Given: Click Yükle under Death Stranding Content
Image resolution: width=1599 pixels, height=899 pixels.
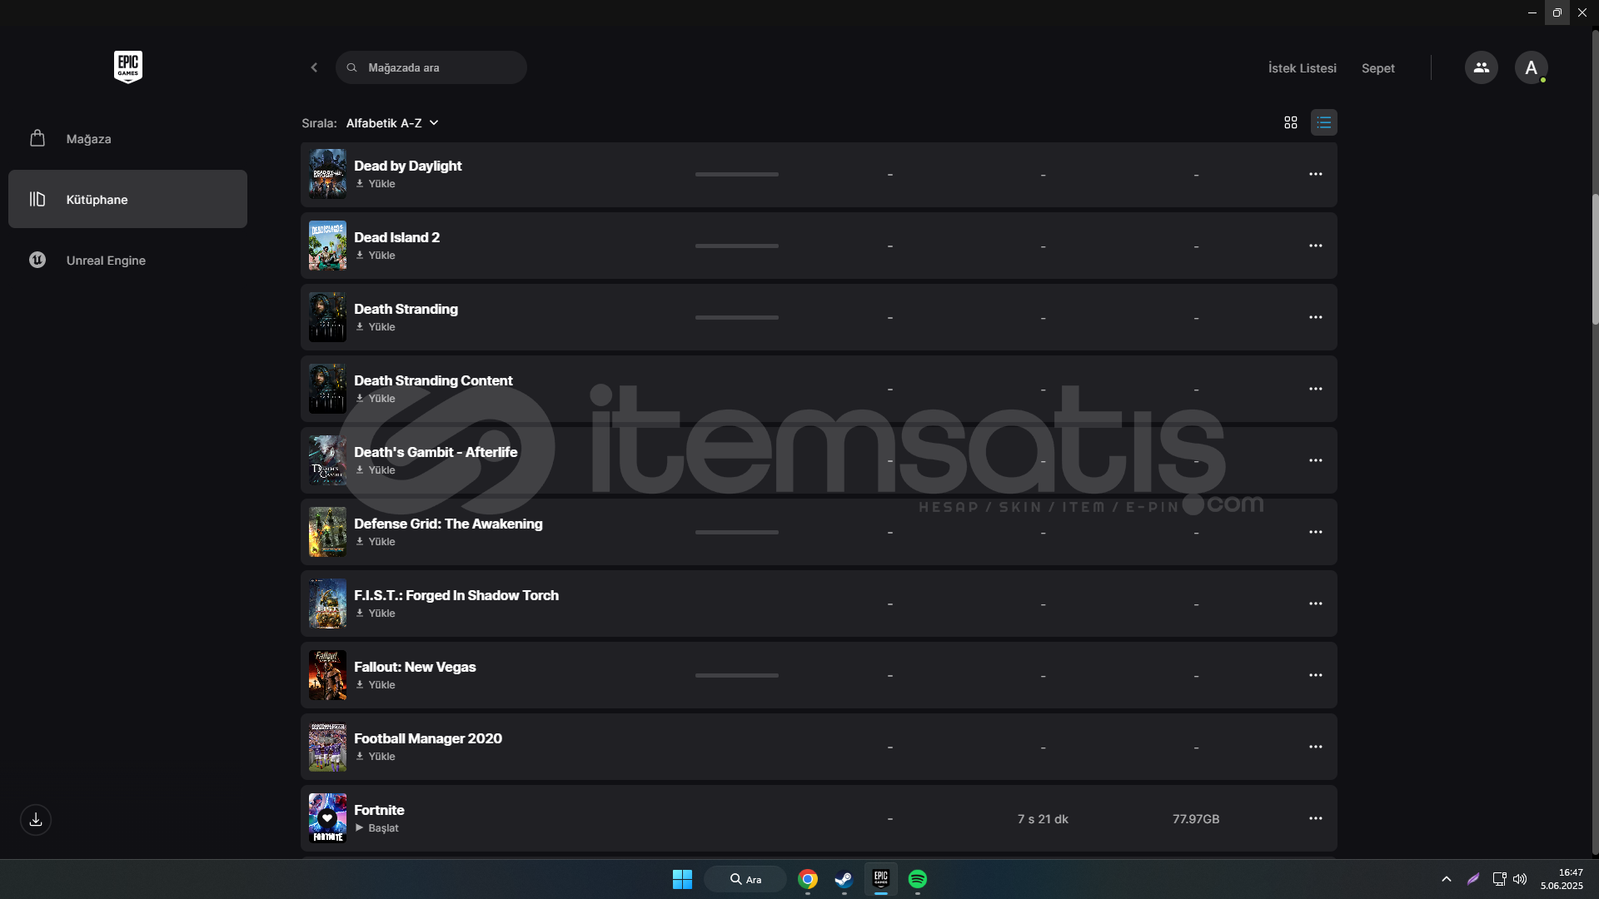Looking at the screenshot, I should [x=376, y=399].
